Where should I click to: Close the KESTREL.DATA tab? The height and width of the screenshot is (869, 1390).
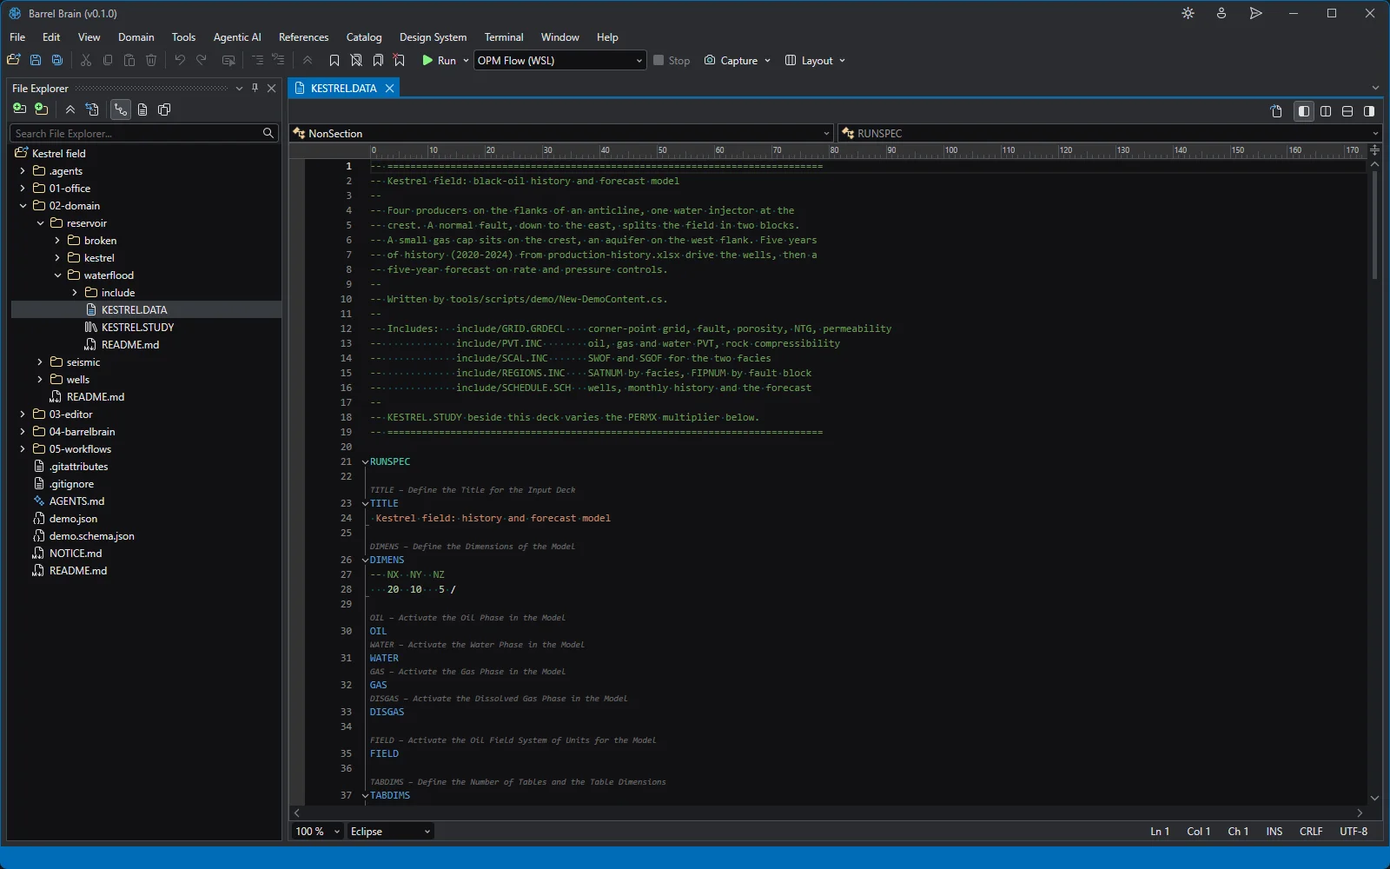[390, 88]
